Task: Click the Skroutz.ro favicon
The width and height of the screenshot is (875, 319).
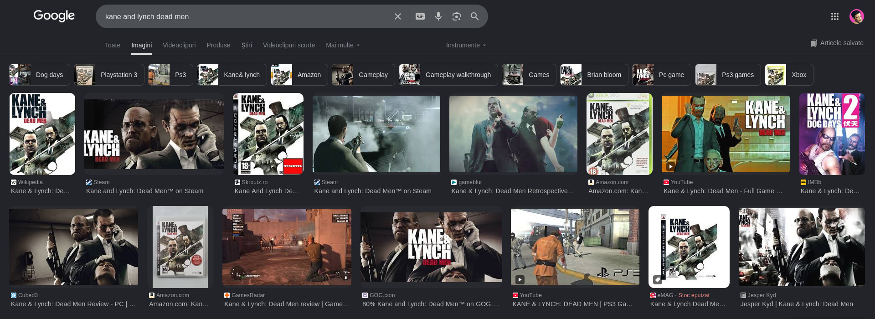Action: click(237, 182)
